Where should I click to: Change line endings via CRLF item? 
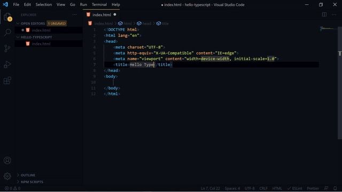click(x=263, y=188)
